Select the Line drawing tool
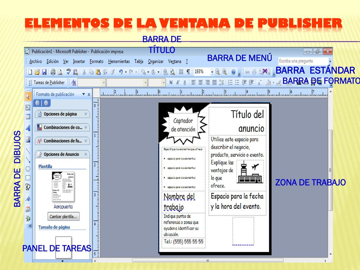This screenshot has height=270, width=360. coord(28,150)
